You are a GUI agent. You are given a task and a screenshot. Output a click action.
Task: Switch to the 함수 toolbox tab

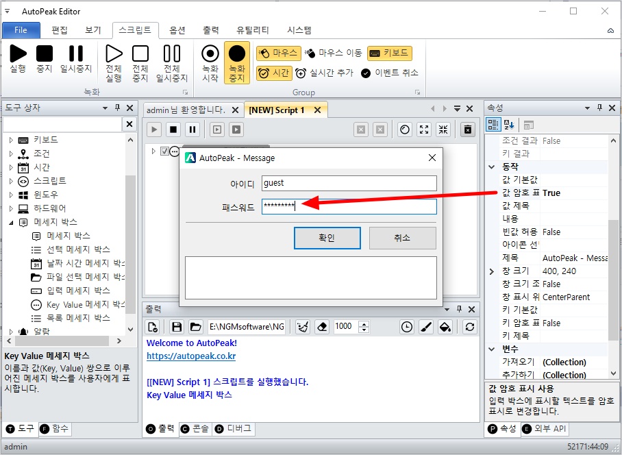point(55,429)
